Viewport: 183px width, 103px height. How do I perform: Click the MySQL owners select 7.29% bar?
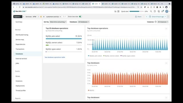click(64, 45)
